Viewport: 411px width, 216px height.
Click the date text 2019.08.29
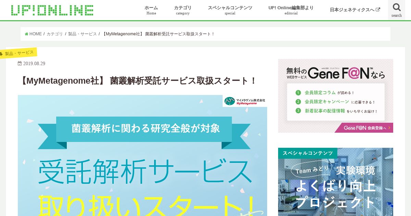tap(34, 63)
